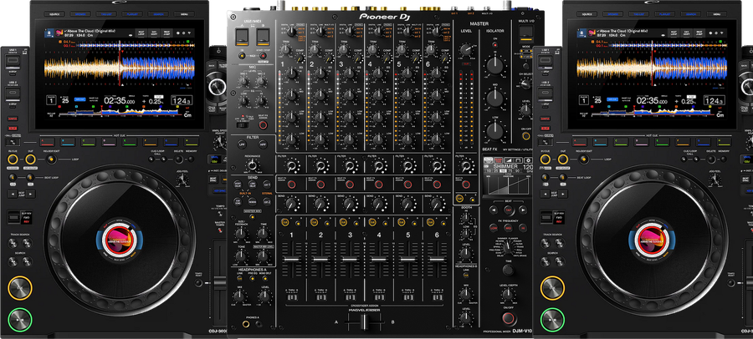Grab the channel 1 fader on the mixer
The width and height of the screenshot is (753, 339).
pyautogui.click(x=291, y=260)
